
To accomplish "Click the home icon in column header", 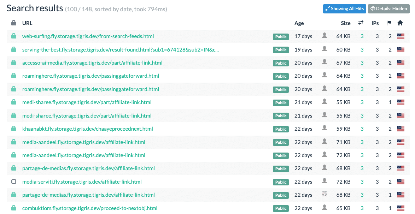I will [400, 23].
